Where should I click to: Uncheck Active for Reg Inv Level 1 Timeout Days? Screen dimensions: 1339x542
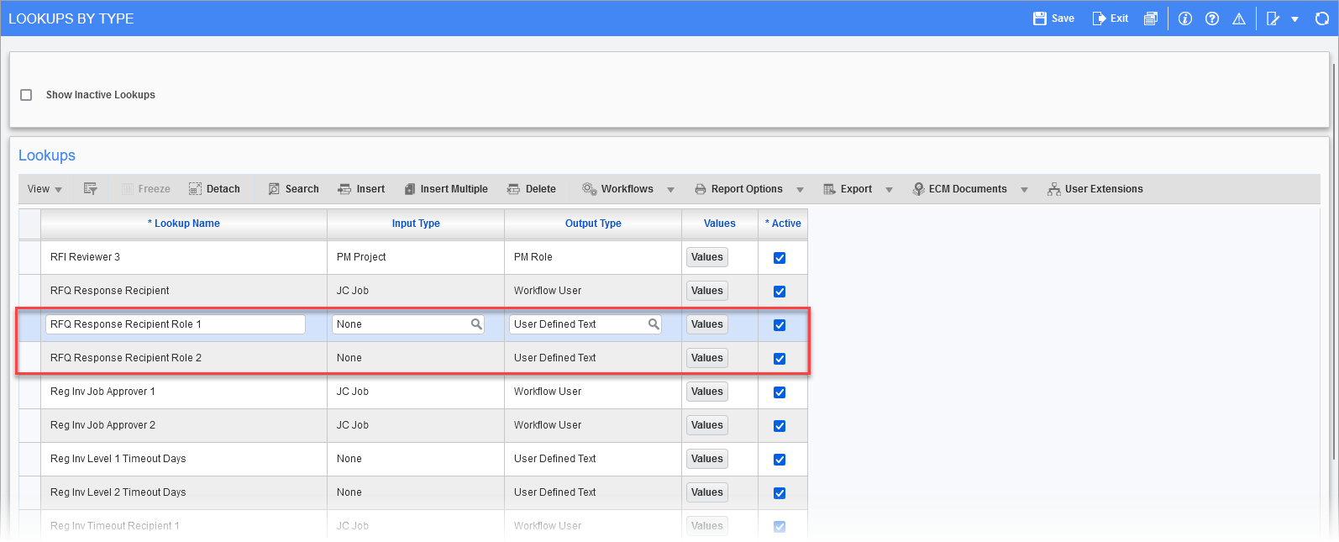[780, 460]
